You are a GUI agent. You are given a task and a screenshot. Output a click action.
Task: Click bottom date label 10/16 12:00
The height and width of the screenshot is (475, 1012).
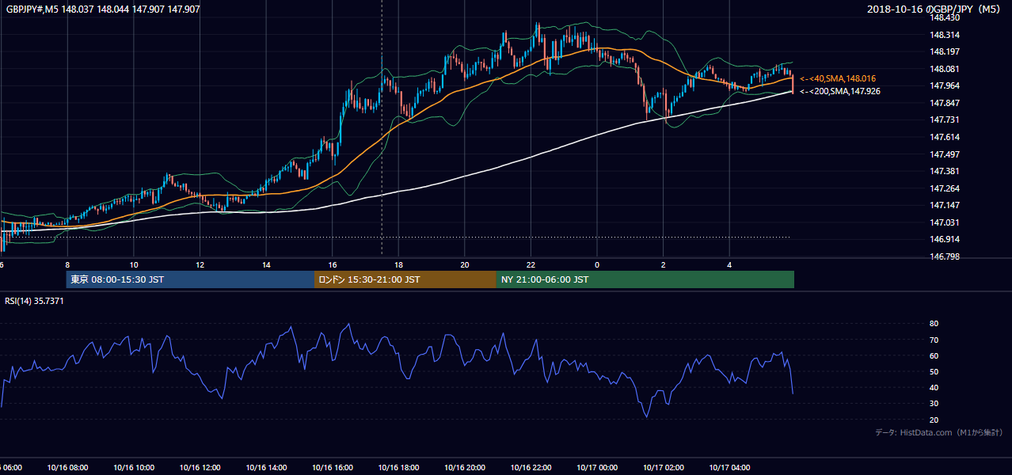tap(200, 468)
